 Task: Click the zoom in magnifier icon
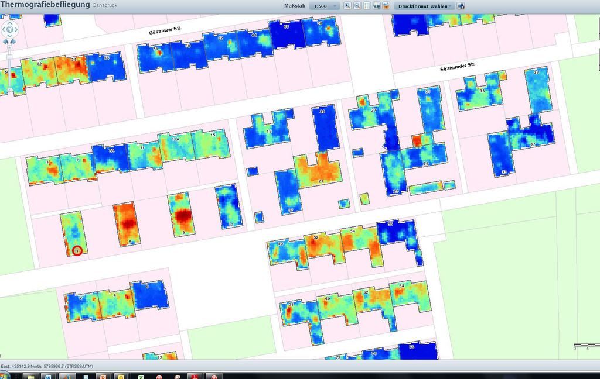[x=347, y=6]
